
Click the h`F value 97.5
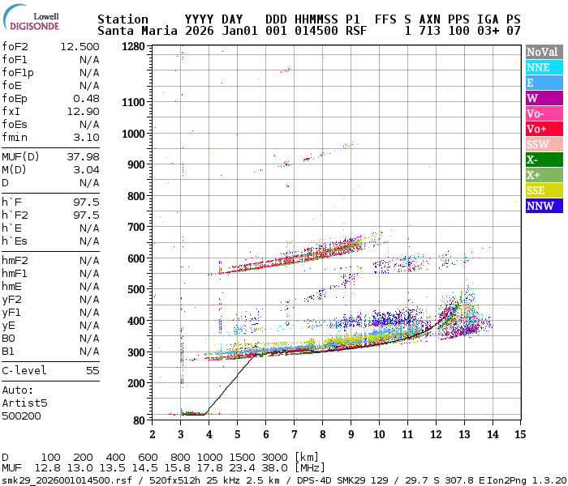(86, 202)
